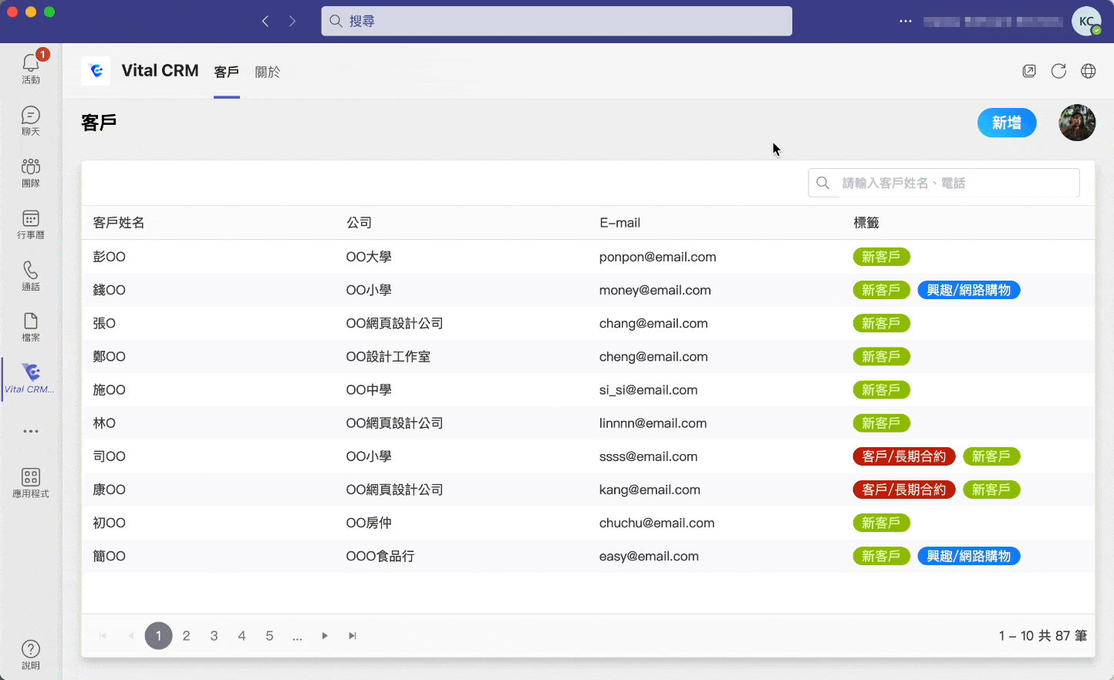Screen dimensions: 1114x680
Task: Click company OO房仲
Action: pos(369,522)
